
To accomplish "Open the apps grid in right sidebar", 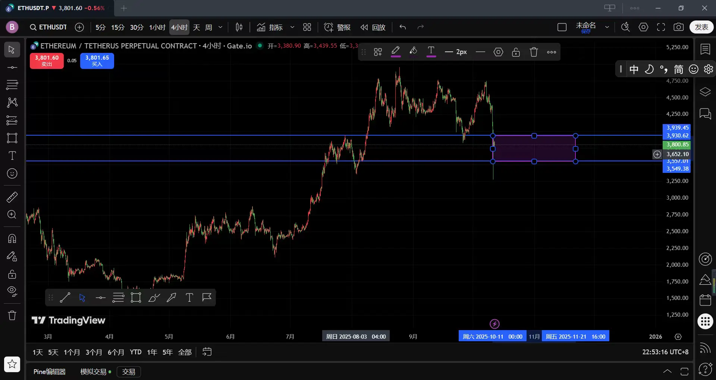I will [x=705, y=321].
